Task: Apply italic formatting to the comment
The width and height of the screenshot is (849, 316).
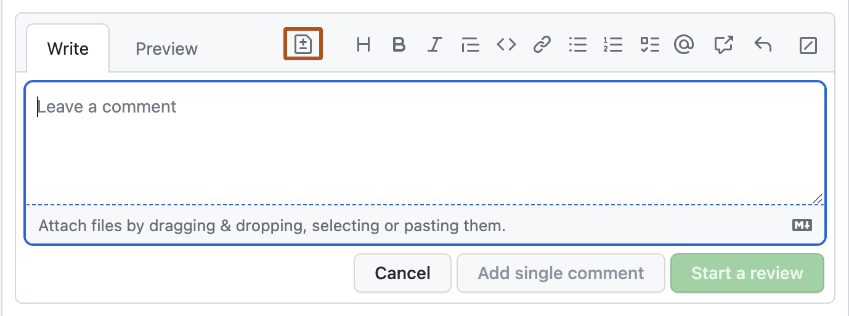Action: 435,45
